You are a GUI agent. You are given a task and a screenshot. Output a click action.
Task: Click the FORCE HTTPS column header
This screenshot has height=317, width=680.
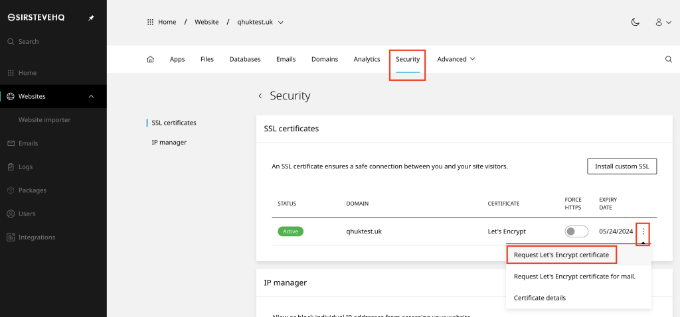point(573,204)
